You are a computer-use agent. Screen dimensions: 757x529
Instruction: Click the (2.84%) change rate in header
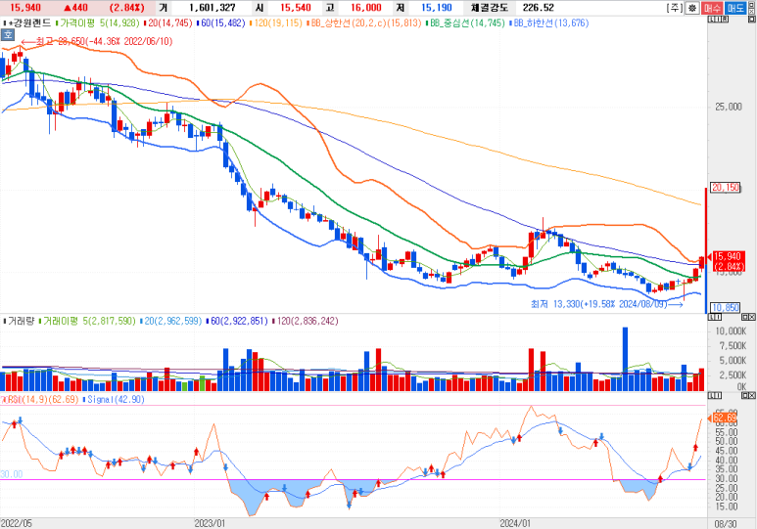[x=127, y=8]
